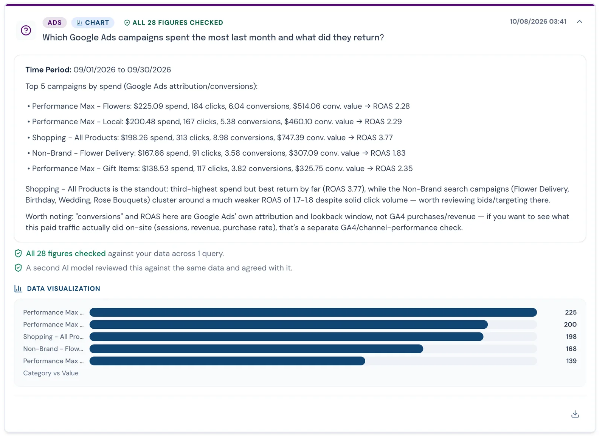605x436 pixels.
Task: Click the top Performance Max bar valued 225
Action: pos(313,312)
